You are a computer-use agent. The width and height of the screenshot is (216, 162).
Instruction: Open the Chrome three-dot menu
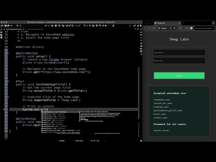pos(213,28)
